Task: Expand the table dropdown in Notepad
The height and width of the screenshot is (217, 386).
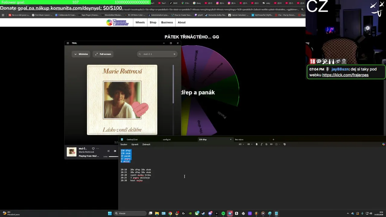Action: [x=277, y=144]
